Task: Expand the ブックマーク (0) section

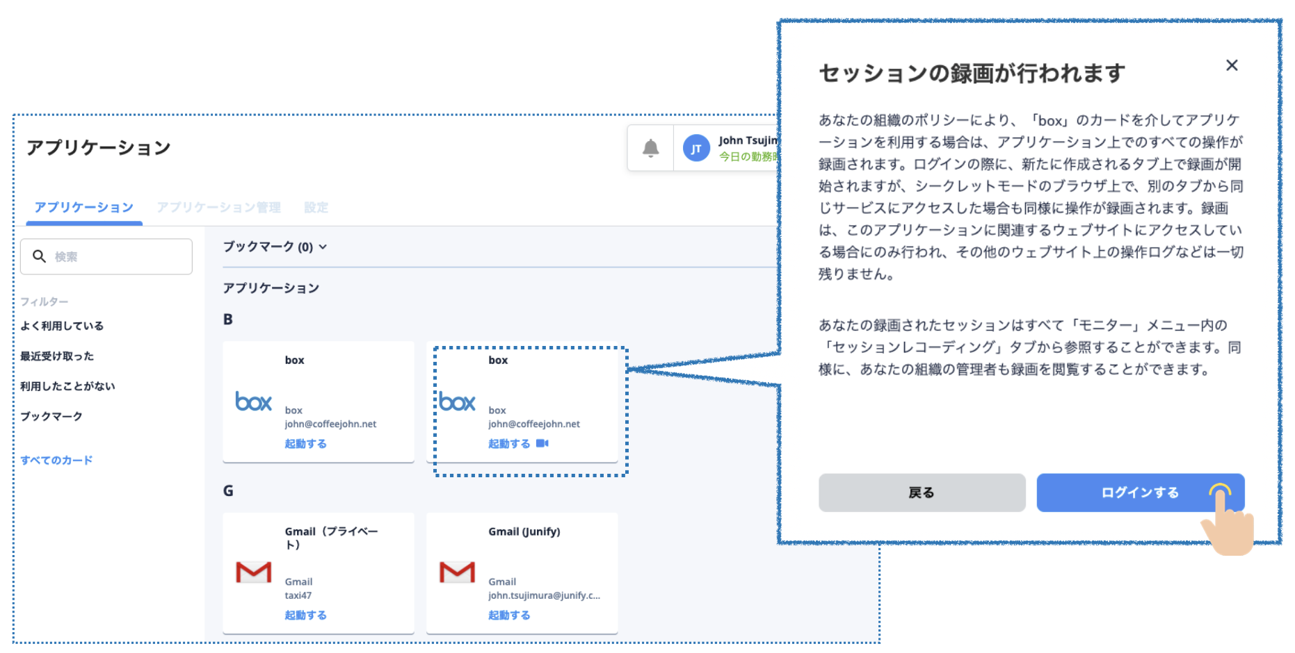Action: [275, 247]
